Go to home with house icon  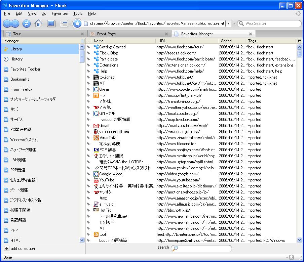38,24
